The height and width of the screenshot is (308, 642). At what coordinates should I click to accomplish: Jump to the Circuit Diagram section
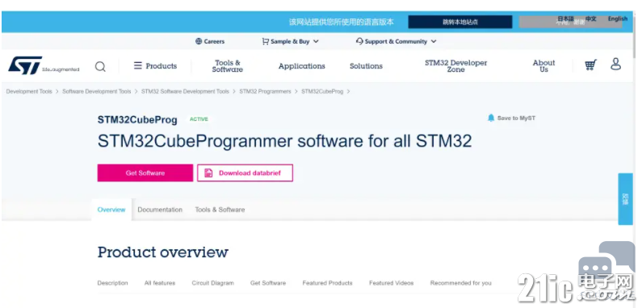point(213,283)
